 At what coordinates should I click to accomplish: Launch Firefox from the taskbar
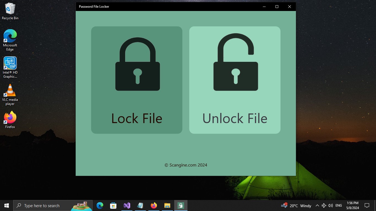(x=154, y=205)
